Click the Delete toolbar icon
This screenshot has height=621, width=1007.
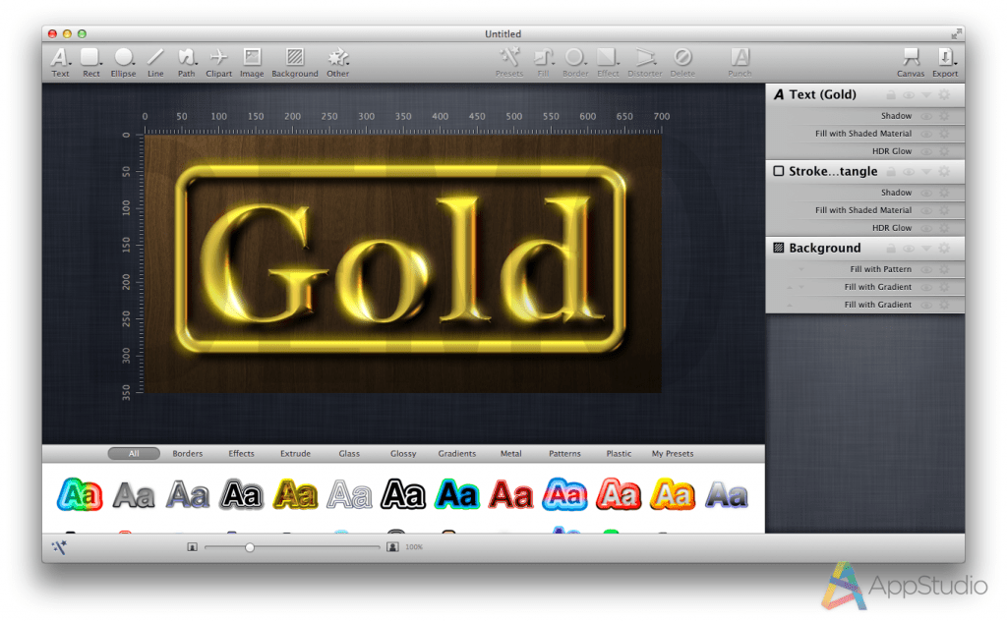682,63
